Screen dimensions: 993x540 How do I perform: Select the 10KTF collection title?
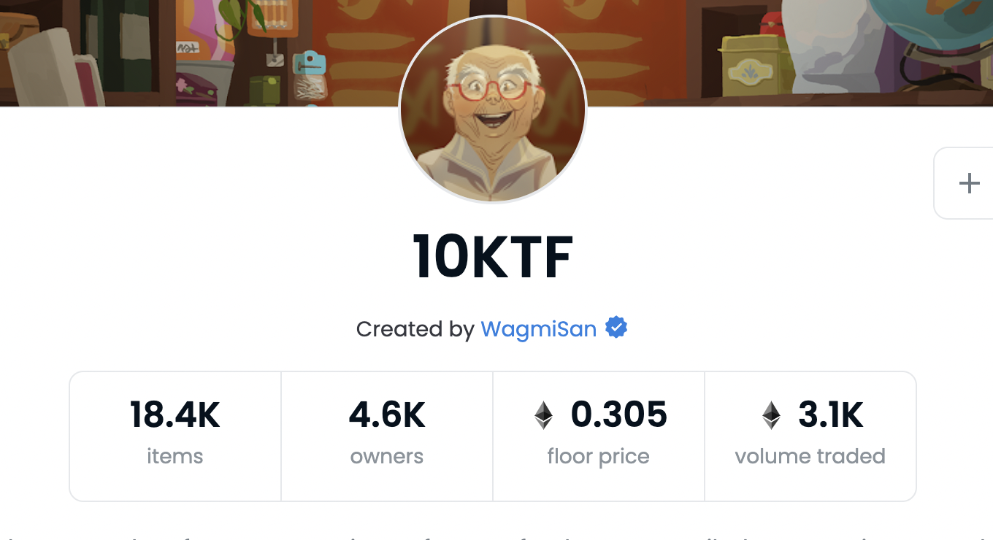493,257
